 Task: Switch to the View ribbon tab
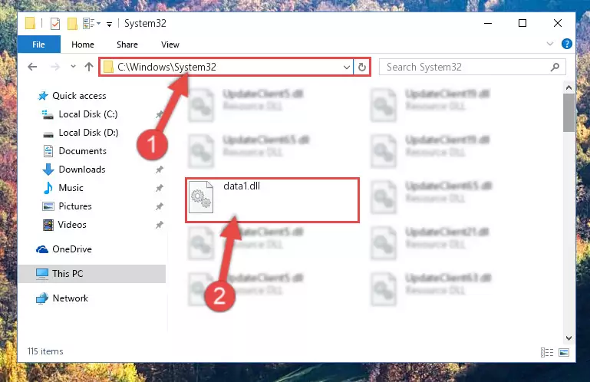pyautogui.click(x=170, y=44)
